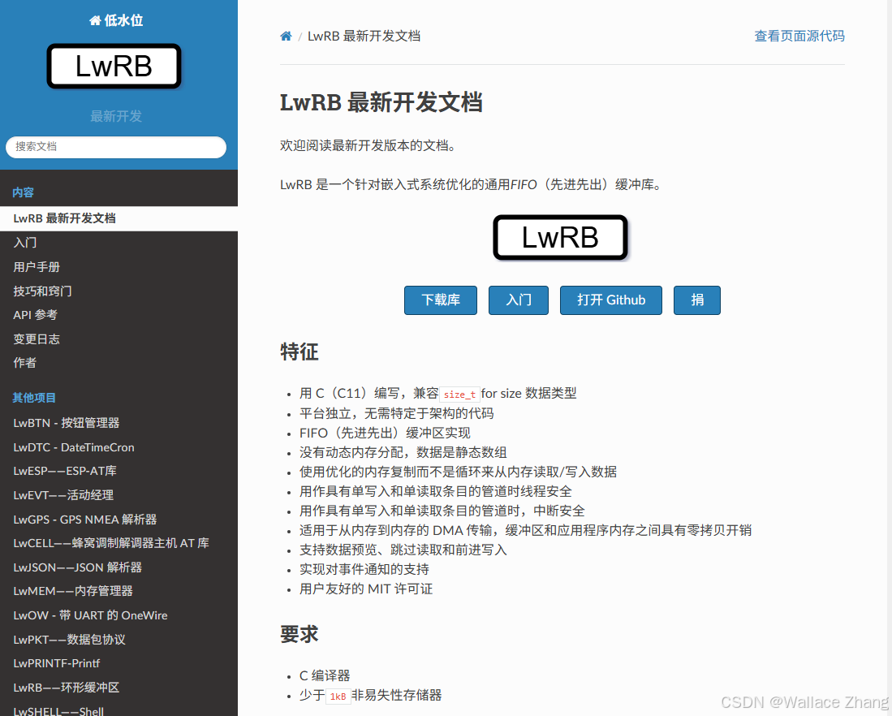Open LwMEM——内存管理器 link
Viewport: 892px width, 716px height.
119,591
